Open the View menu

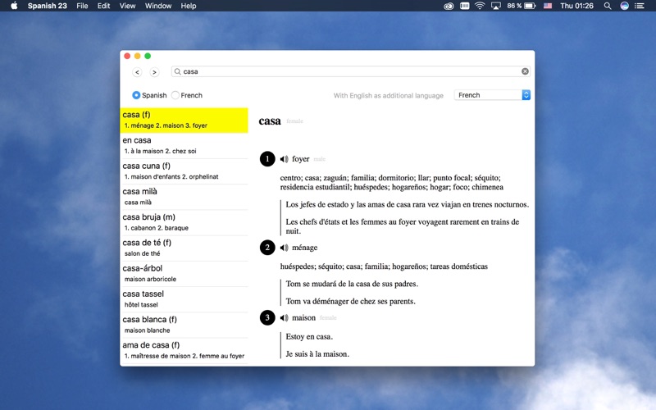tap(127, 6)
